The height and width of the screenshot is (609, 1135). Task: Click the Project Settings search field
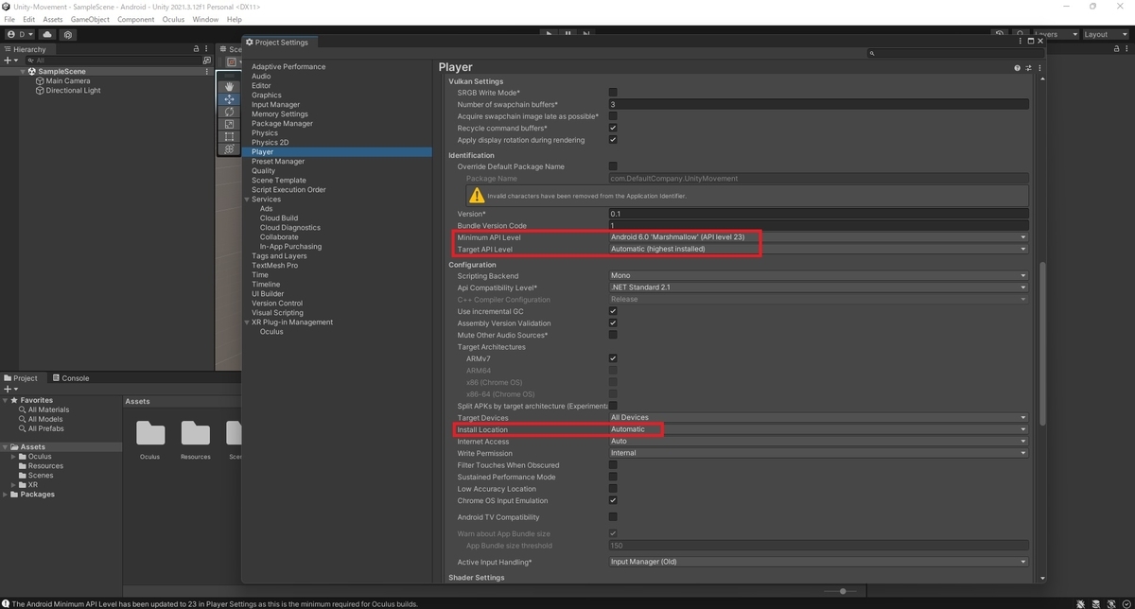tap(955, 54)
